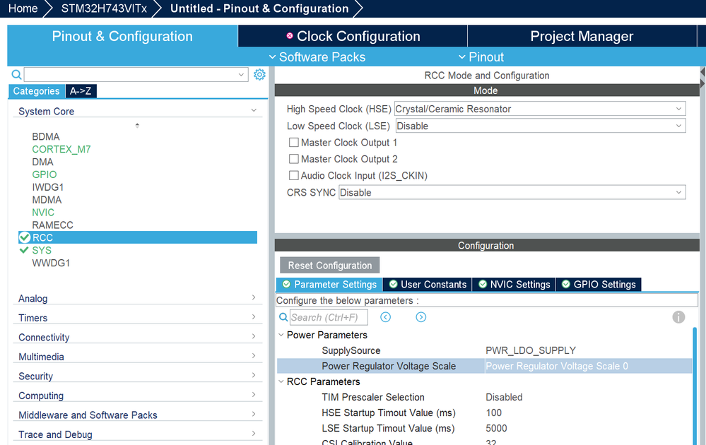
Task: Switch to Clock Configuration tab
Action: pyautogui.click(x=353, y=36)
